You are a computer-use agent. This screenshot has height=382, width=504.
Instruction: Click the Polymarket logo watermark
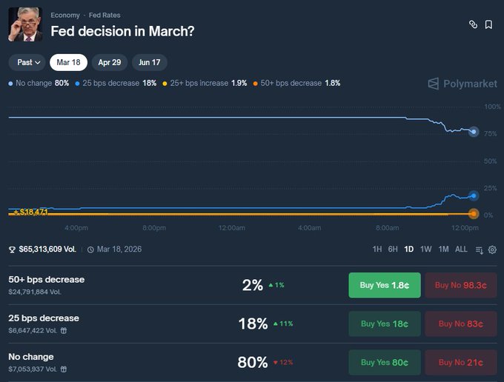pos(462,84)
